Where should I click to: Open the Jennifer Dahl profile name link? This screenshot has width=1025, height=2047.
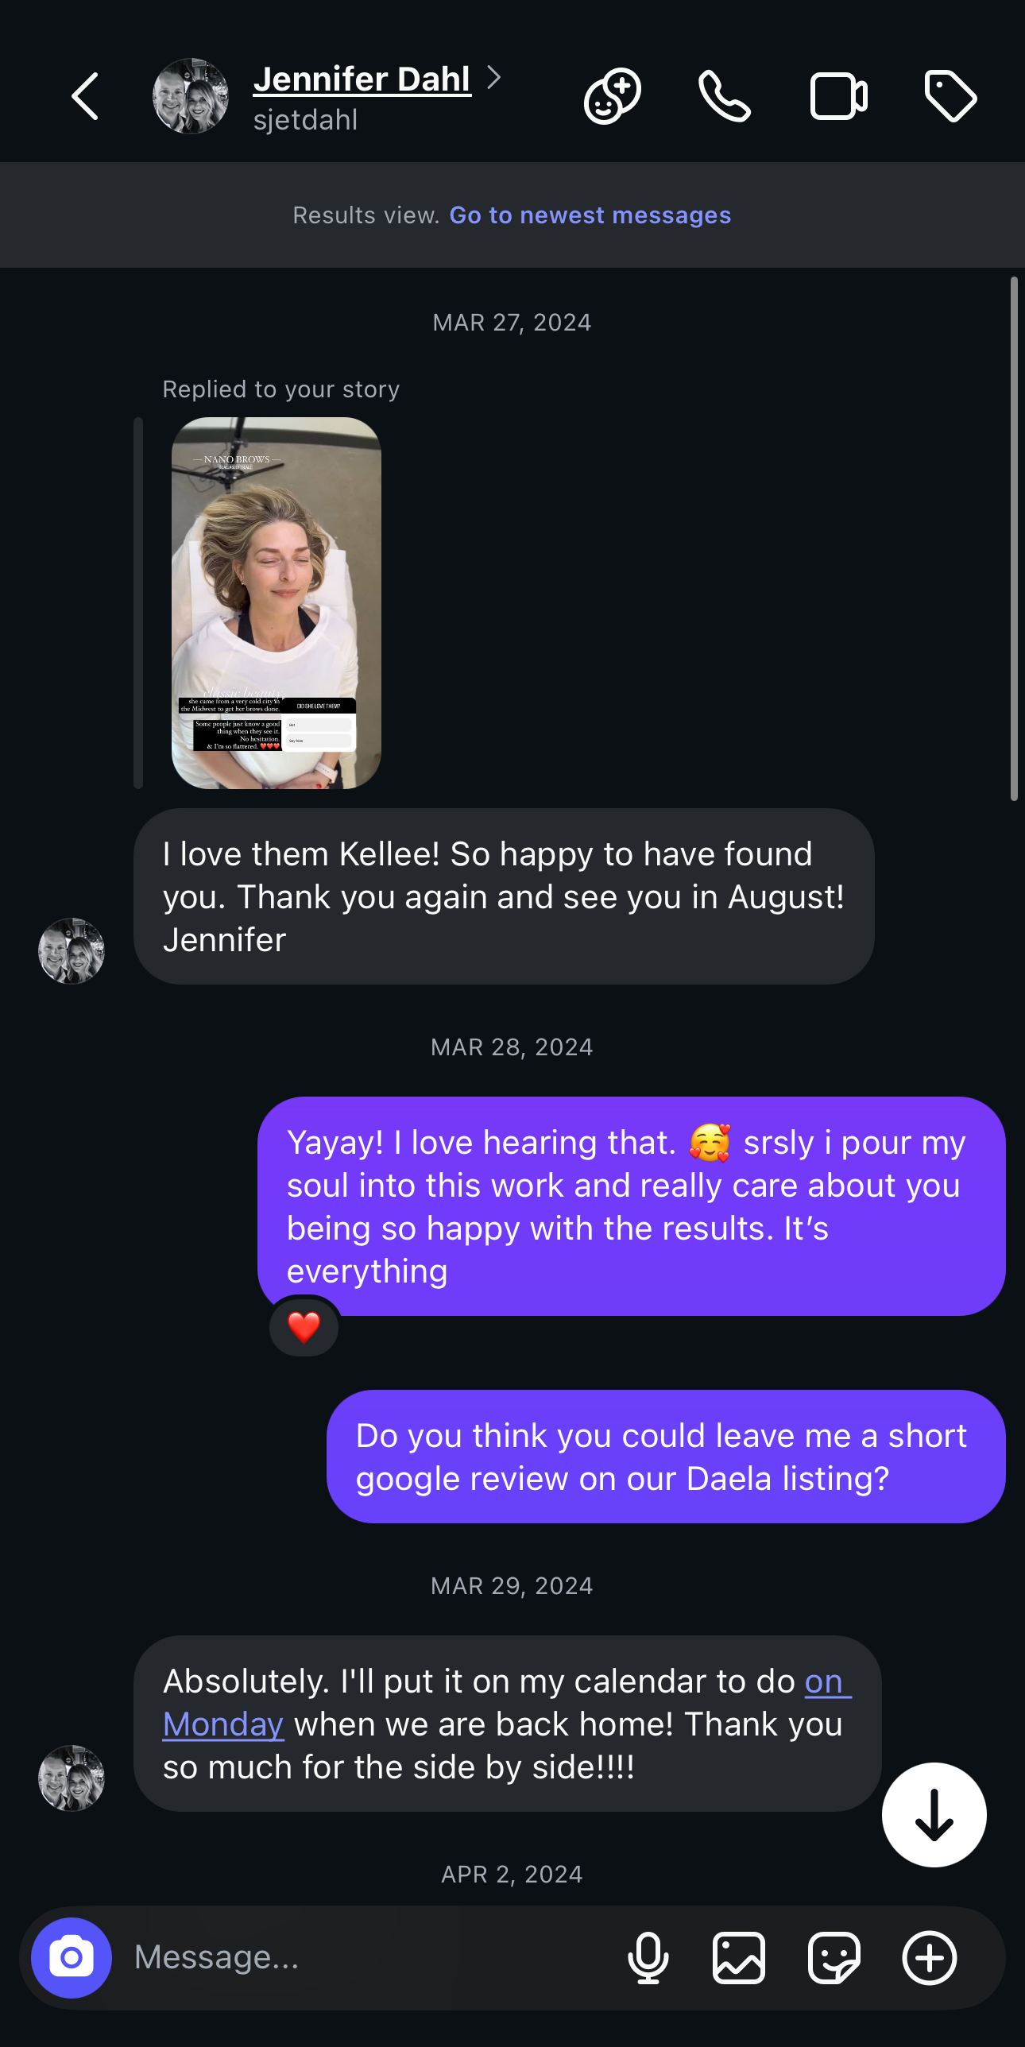click(362, 79)
